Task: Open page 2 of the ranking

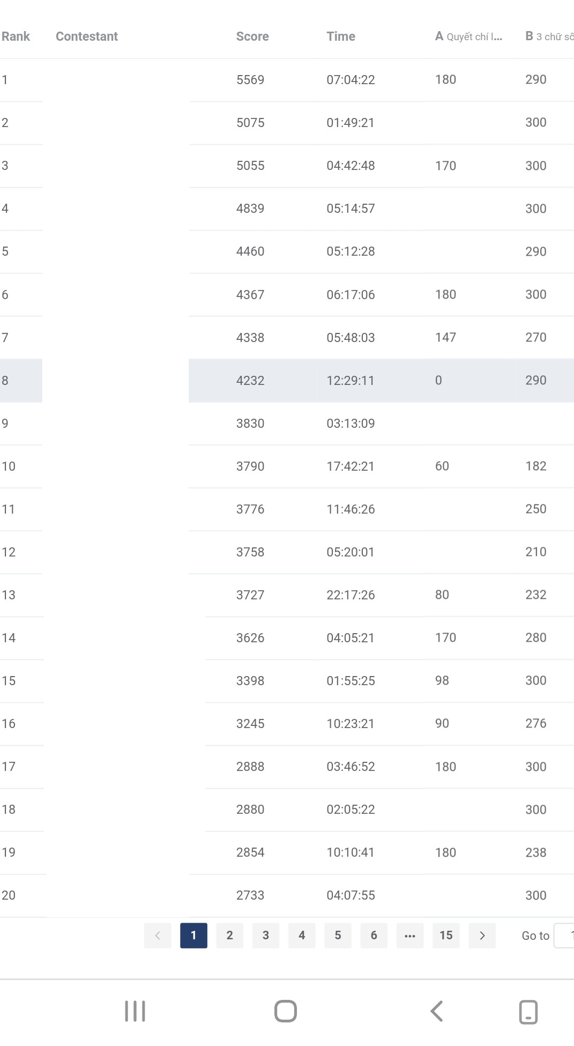Action: pos(229,936)
